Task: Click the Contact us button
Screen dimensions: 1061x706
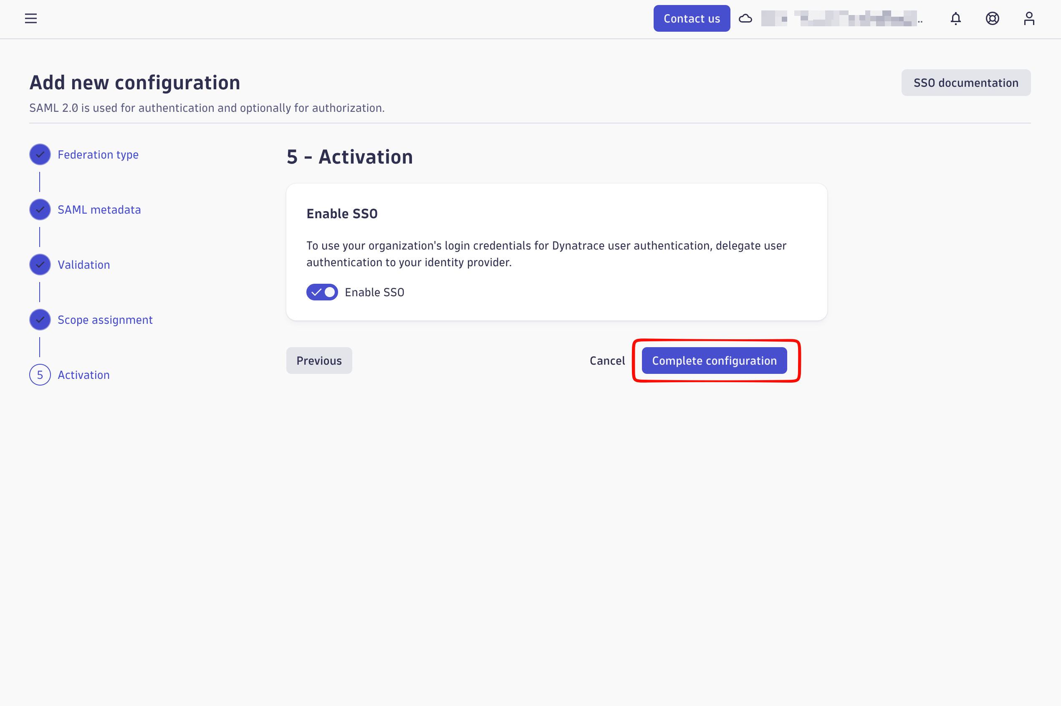Action: tap(692, 18)
